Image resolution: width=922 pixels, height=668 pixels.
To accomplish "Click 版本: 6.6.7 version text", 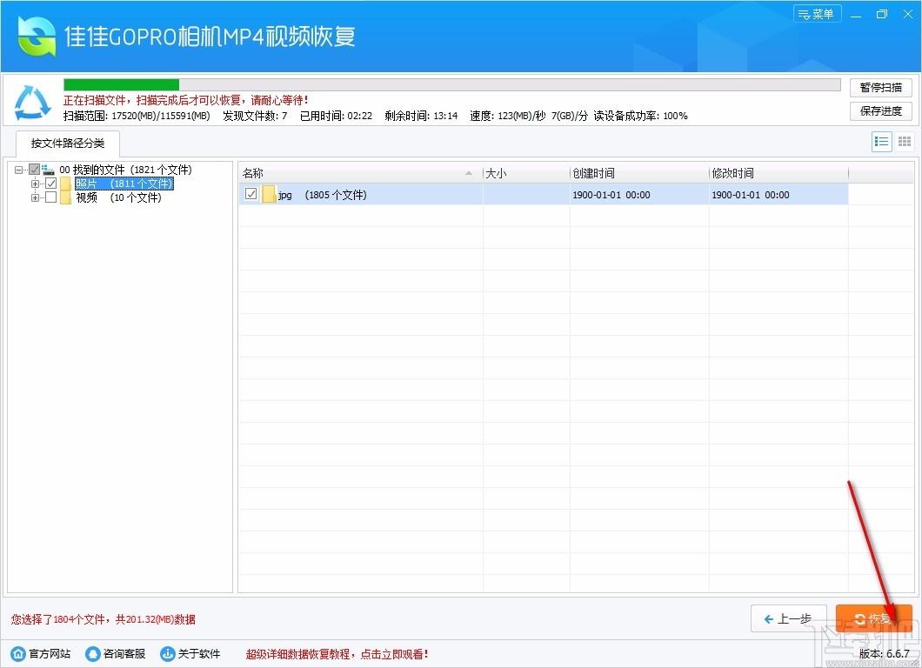I will point(884,654).
